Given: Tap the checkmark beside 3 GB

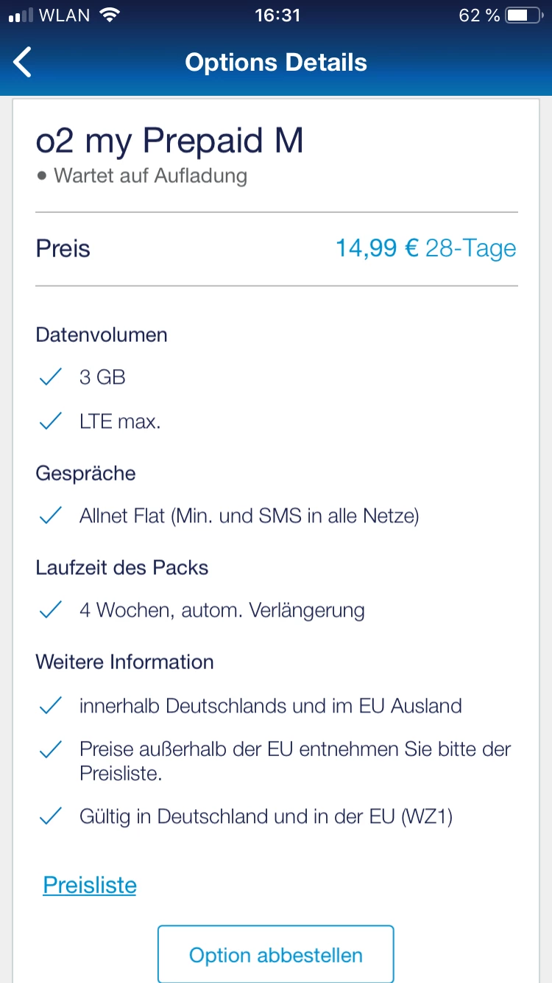Looking at the screenshot, I should pyautogui.click(x=50, y=378).
